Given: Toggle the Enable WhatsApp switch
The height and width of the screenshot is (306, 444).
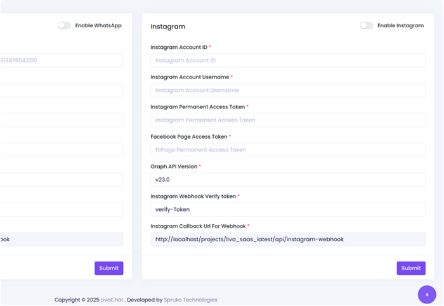Looking at the screenshot, I should click(64, 26).
